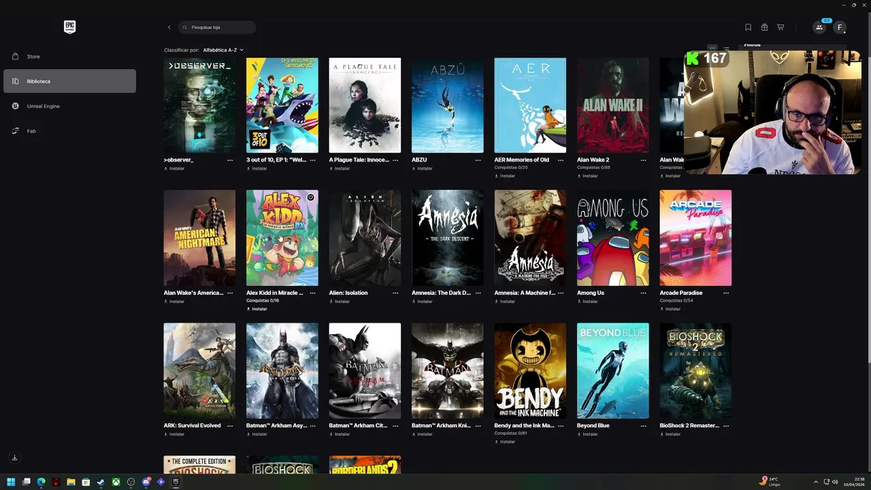871x490 pixels.
Task: Open the wishlist bookmark icon
Action: (x=748, y=27)
